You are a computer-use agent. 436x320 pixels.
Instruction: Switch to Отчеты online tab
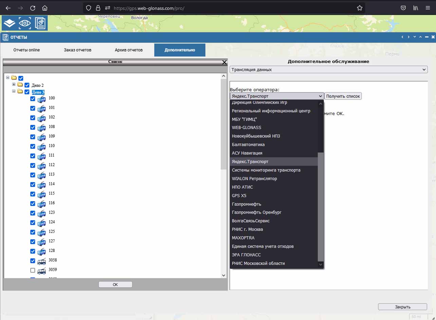coord(26,50)
